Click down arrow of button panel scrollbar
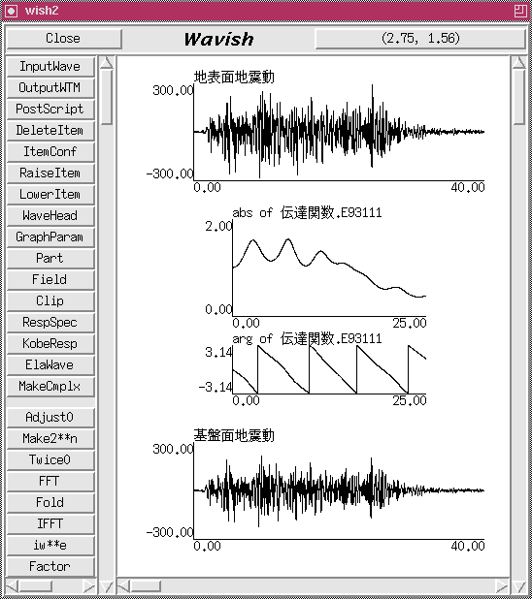This screenshot has height=599, width=532. coord(107,586)
